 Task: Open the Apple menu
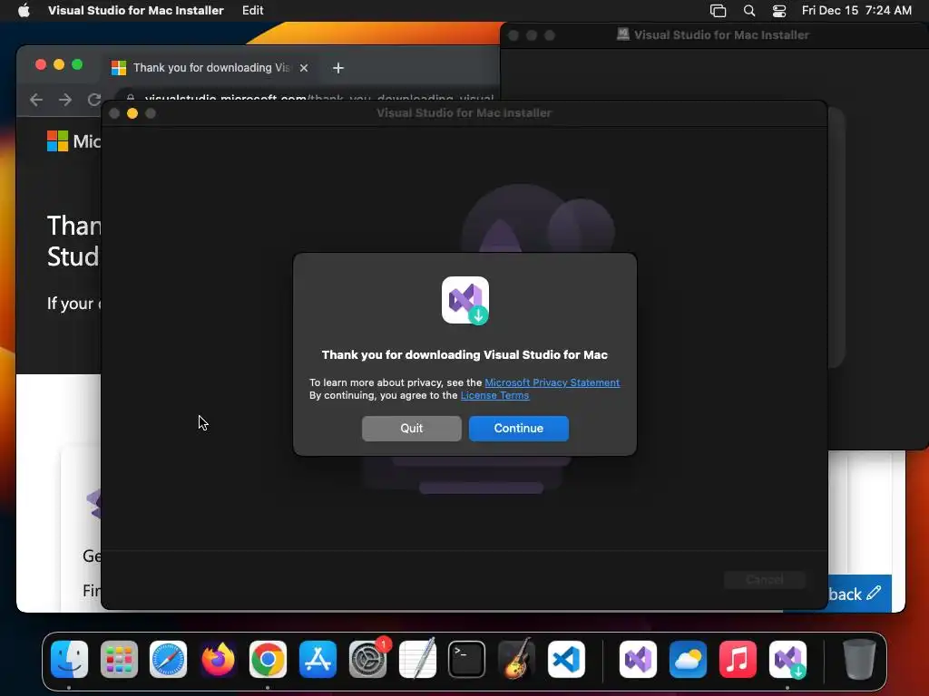[x=24, y=11]
